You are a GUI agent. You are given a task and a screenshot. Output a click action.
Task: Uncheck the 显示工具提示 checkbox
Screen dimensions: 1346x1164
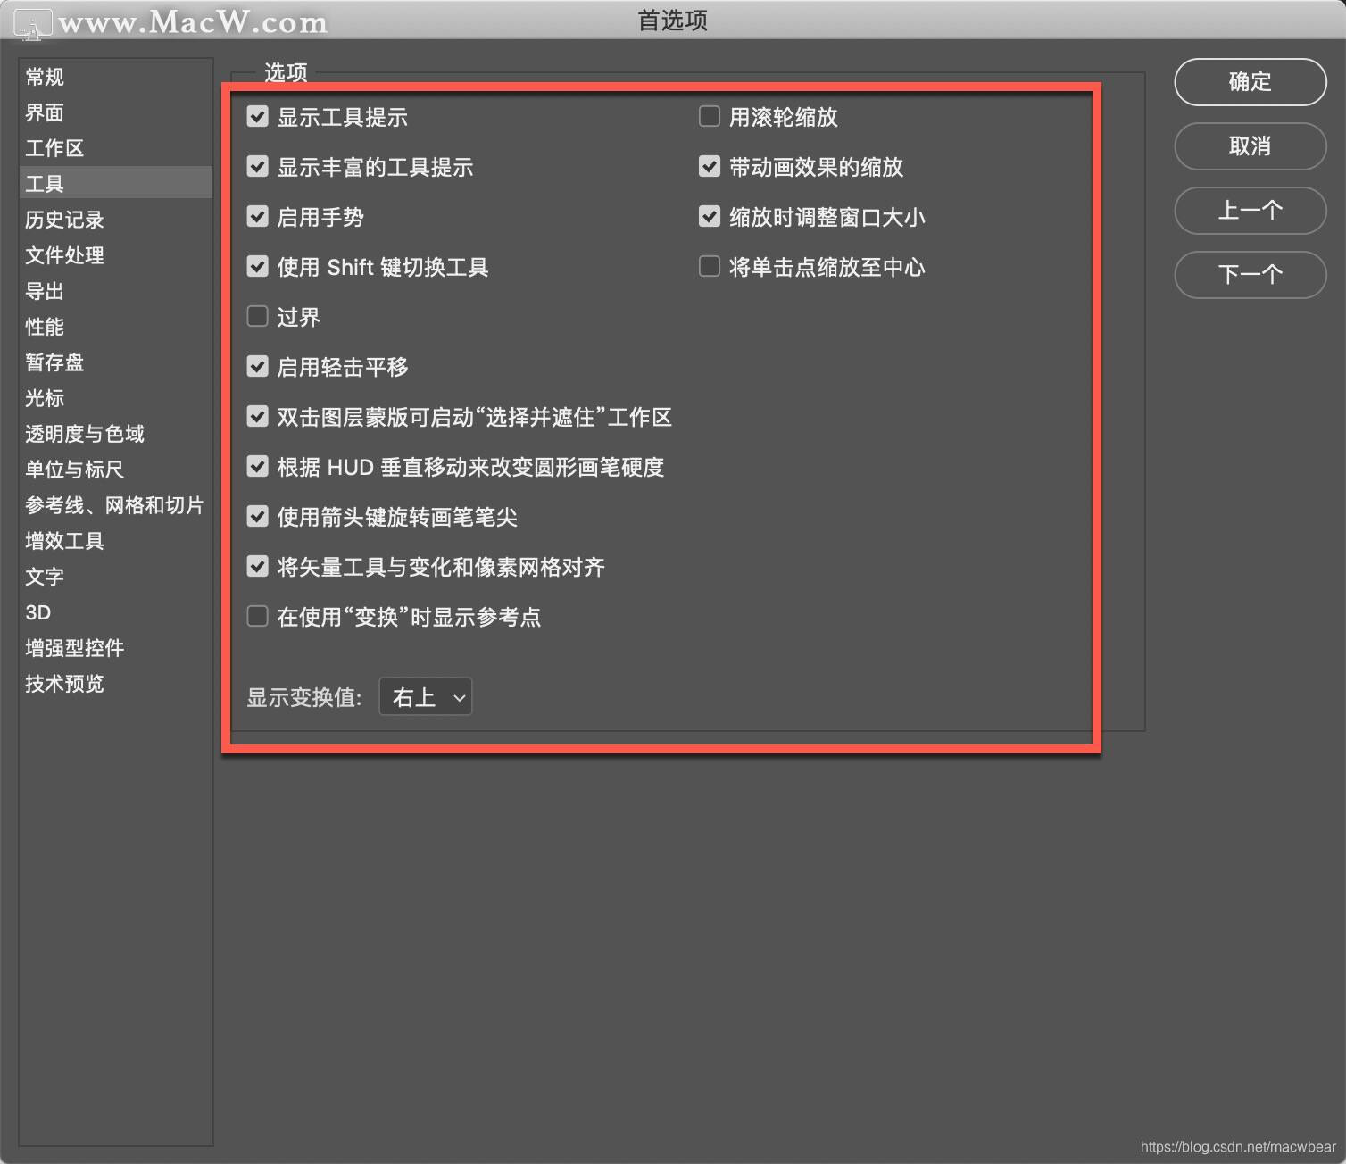[x=258, y=117]
